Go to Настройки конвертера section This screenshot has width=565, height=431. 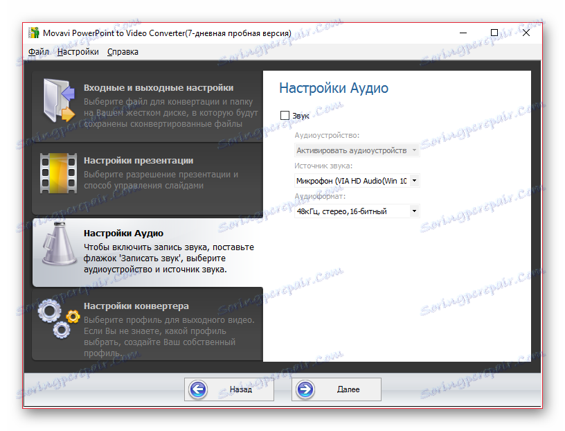click(x=147, y=324)
